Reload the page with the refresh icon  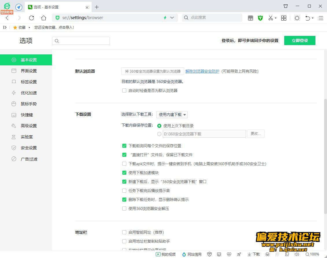coord(32,18)
